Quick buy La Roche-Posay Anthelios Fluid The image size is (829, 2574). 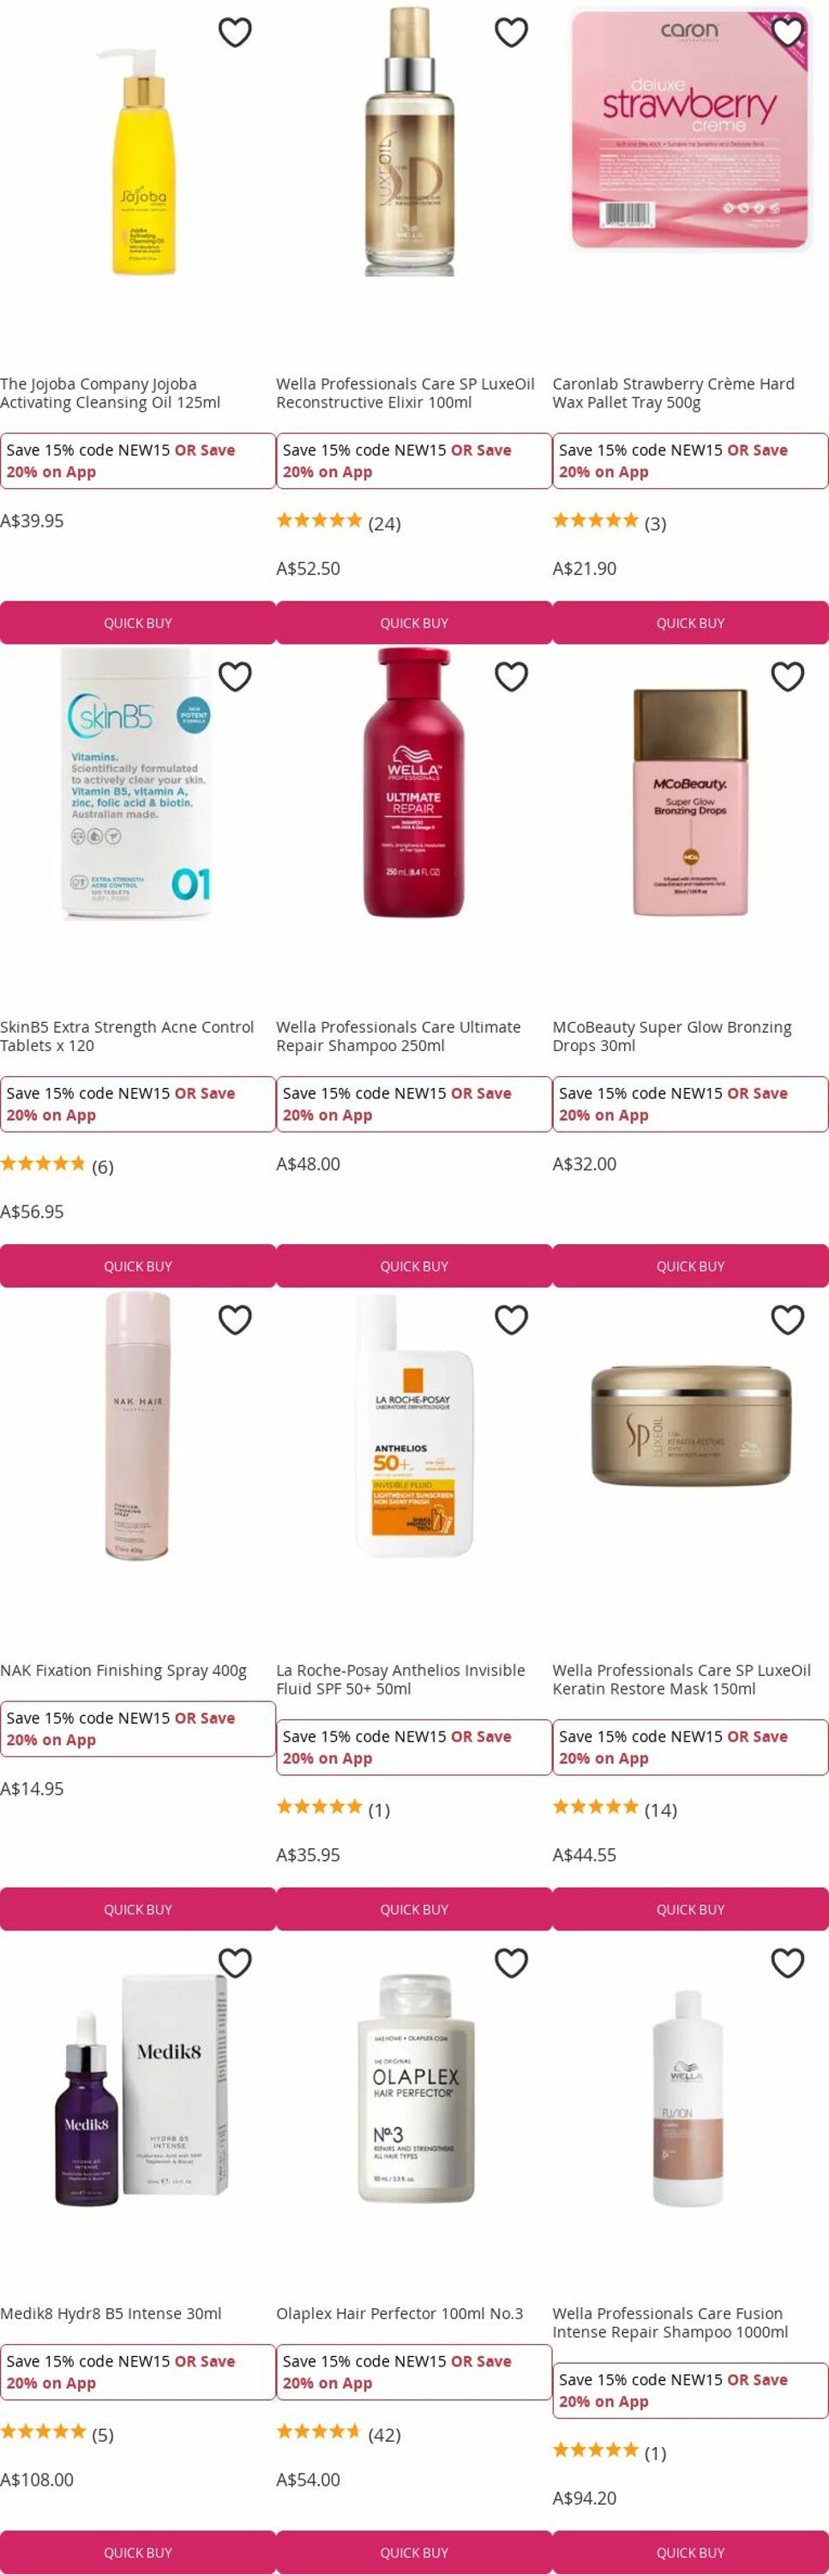[413, 1910]
